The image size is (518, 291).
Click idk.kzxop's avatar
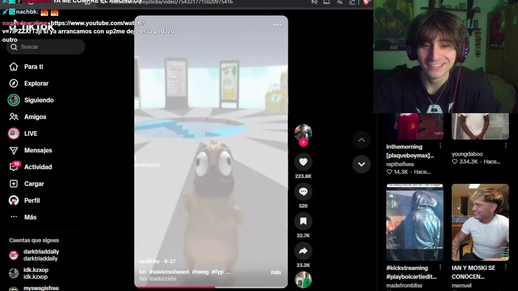tap(14, 273)
